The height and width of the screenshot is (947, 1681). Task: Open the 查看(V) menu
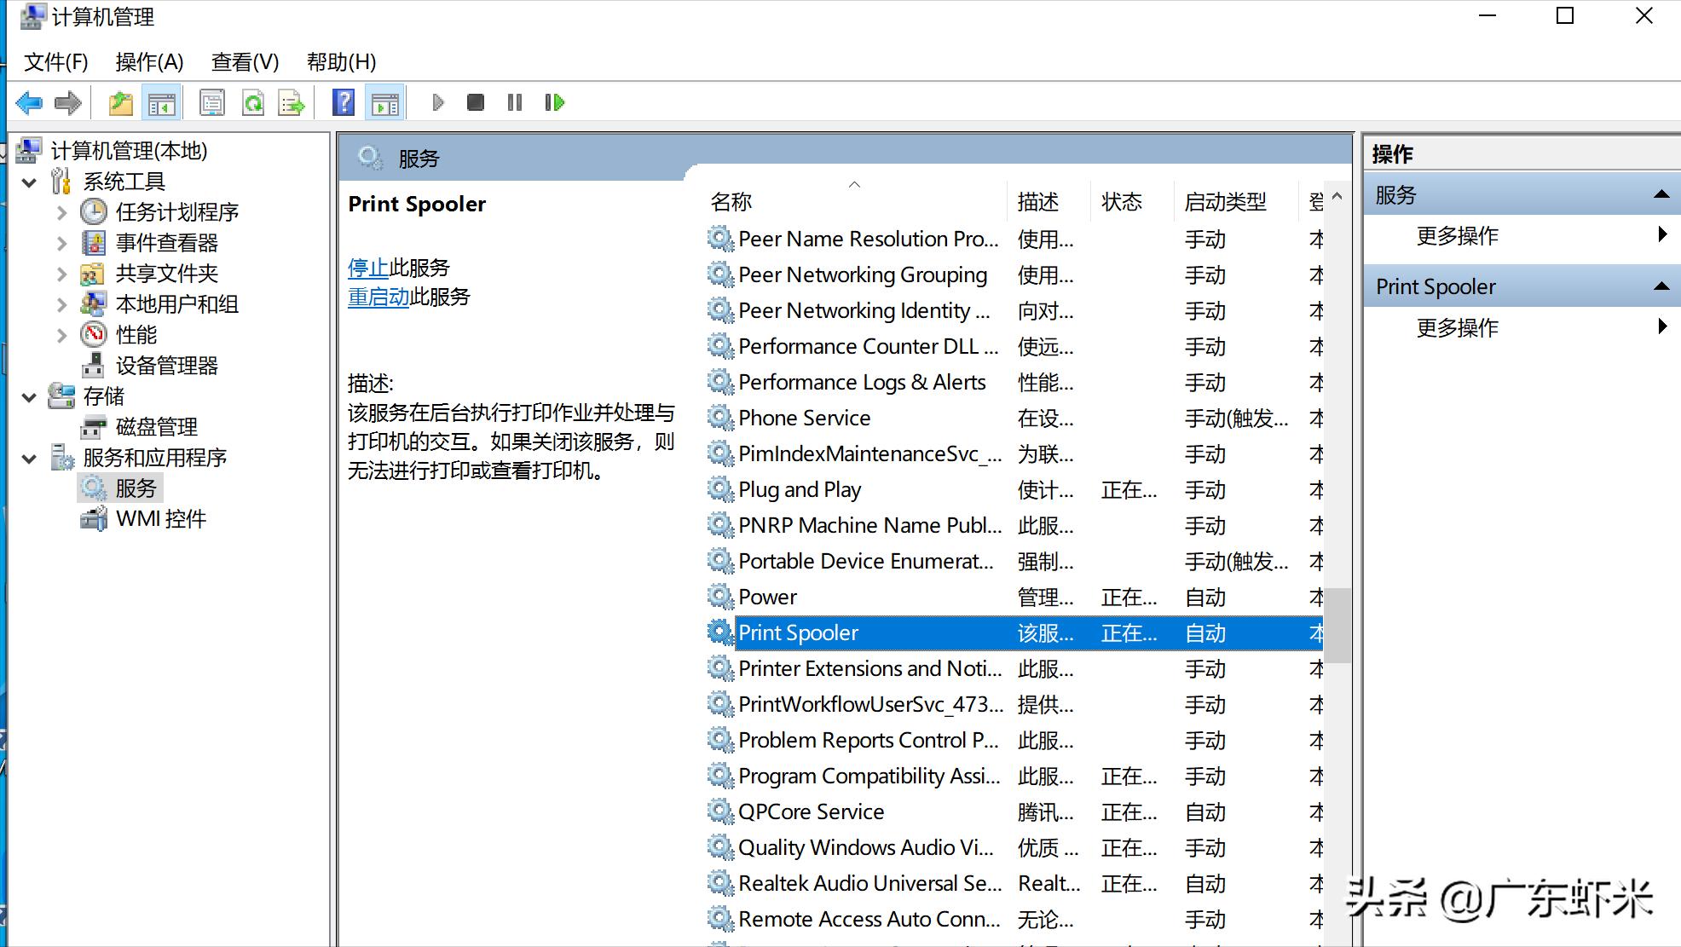pyautogui.click(x=244, y=61)
